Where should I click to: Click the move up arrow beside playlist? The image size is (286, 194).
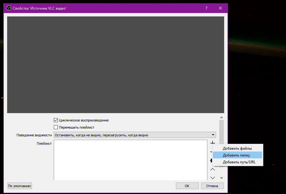click(213, 169)
